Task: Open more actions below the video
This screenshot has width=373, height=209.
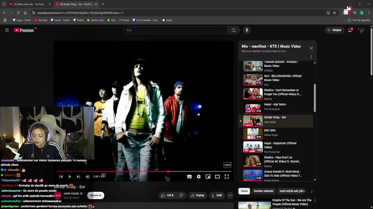Action: [x=230, y=195]
